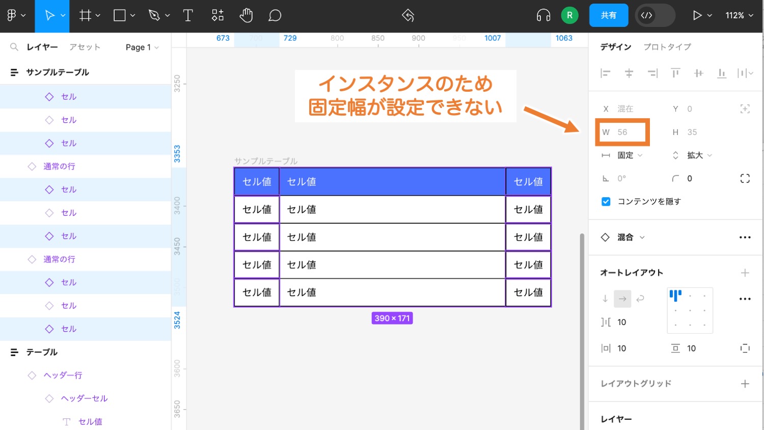Open the 112% zoom dropdown
The image size is (764, 430).
click(738, 15)
